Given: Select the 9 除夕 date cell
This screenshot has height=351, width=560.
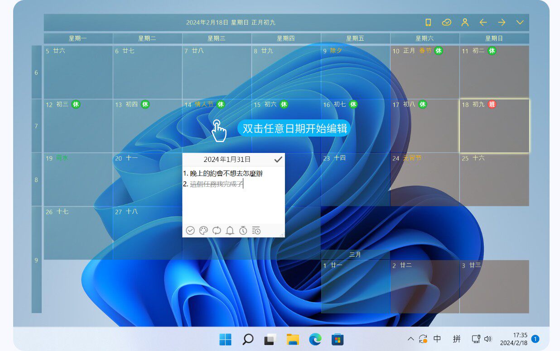Looking at the screenshot, I should coord(356,72).
